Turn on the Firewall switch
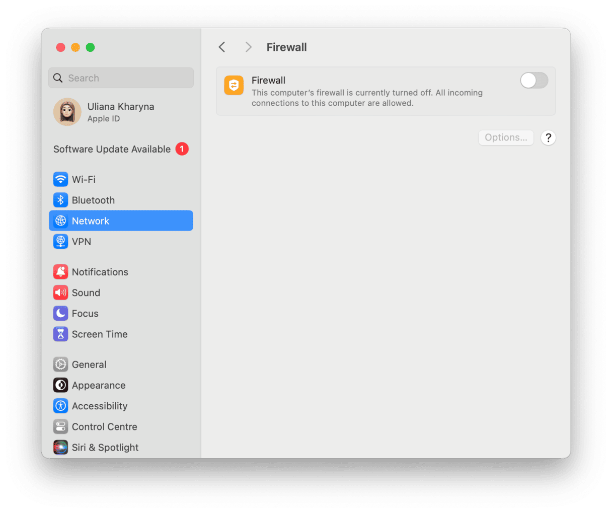The height and width of the screenshot is (513, 612). [534, 81]
